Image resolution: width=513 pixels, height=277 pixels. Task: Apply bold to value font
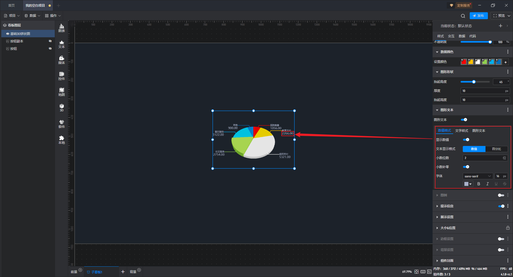tap(479, 184)
